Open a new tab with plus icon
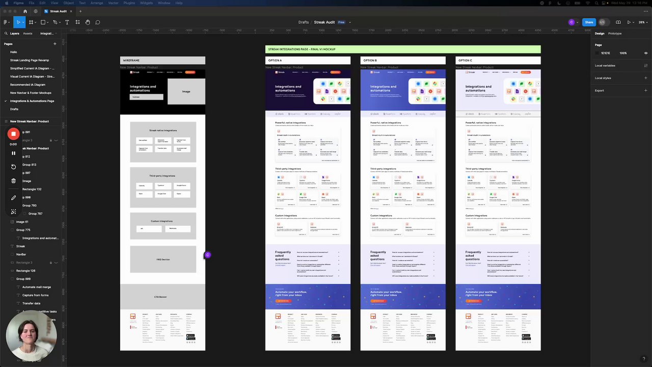The width and height of the screenshot is (652, 367). click(80, 11)
